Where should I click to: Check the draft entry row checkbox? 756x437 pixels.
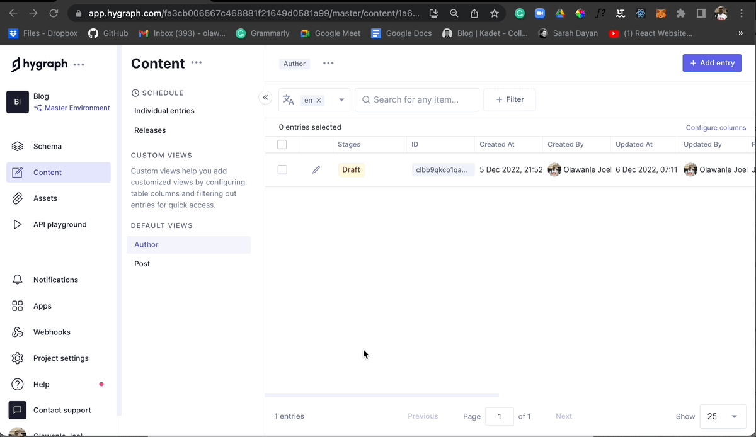(282, 169)
